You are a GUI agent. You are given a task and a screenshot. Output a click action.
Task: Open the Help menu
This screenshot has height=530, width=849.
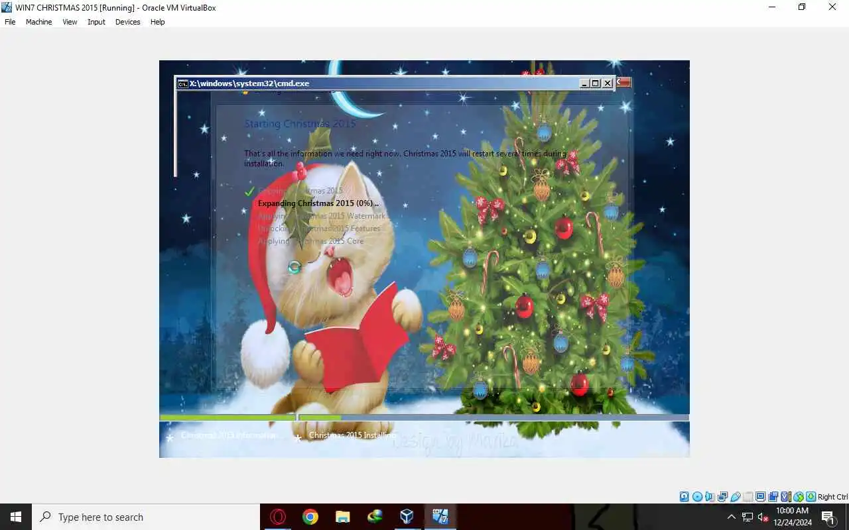(157, 22)
